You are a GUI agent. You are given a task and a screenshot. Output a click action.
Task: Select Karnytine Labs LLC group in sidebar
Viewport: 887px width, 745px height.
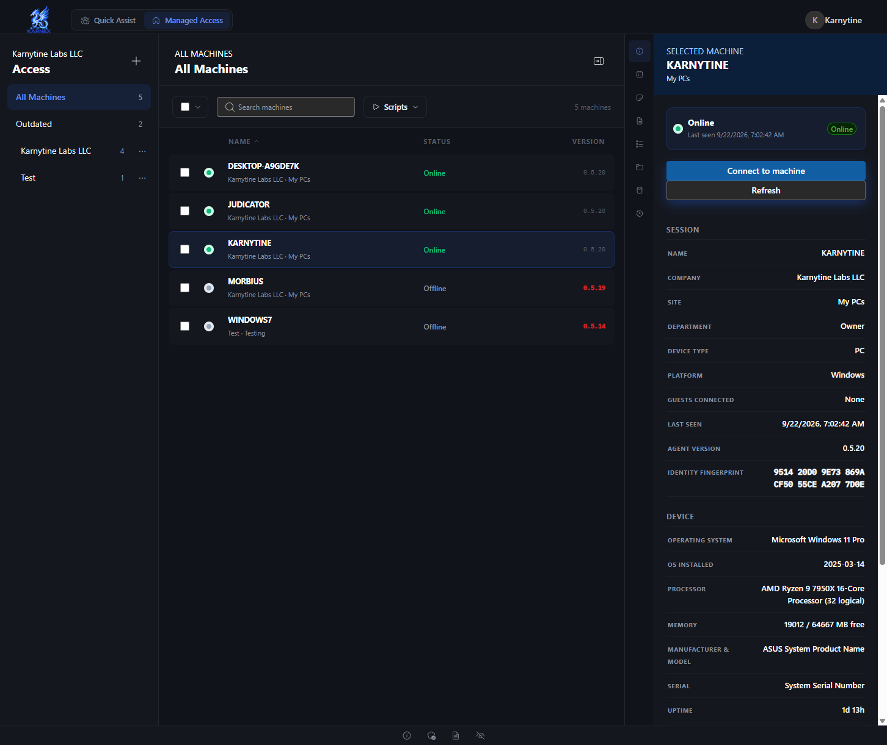click(x=56, y=151)
